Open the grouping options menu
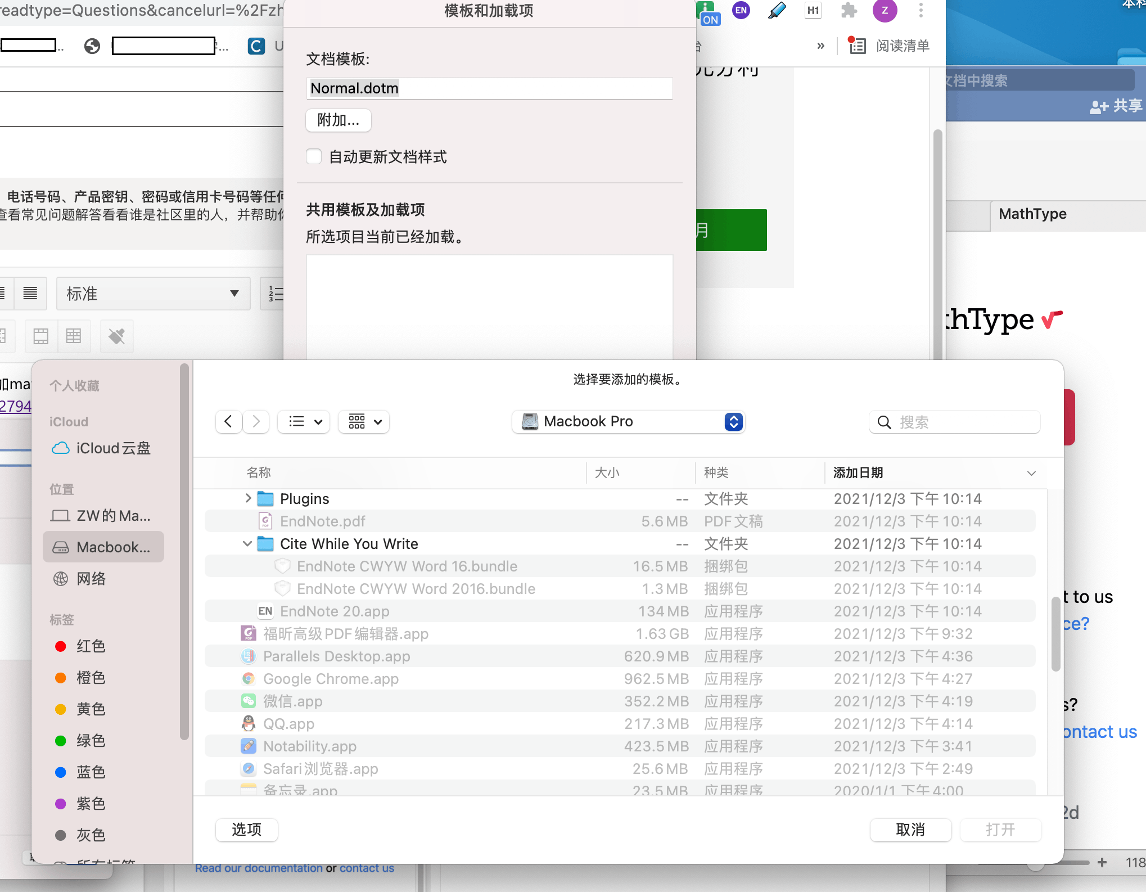The width and height of the screenshot is (1146, 892). [x=364, y=422]
